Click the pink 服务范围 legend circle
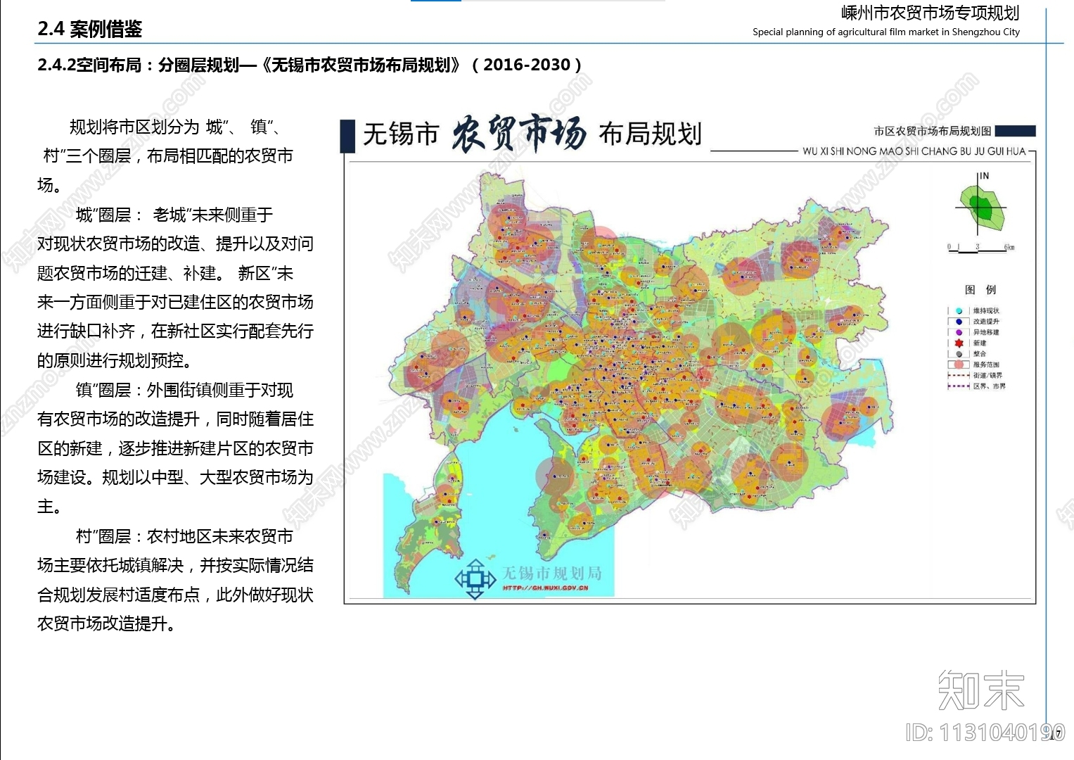1074x760 pixels. (x=959, y=365)
